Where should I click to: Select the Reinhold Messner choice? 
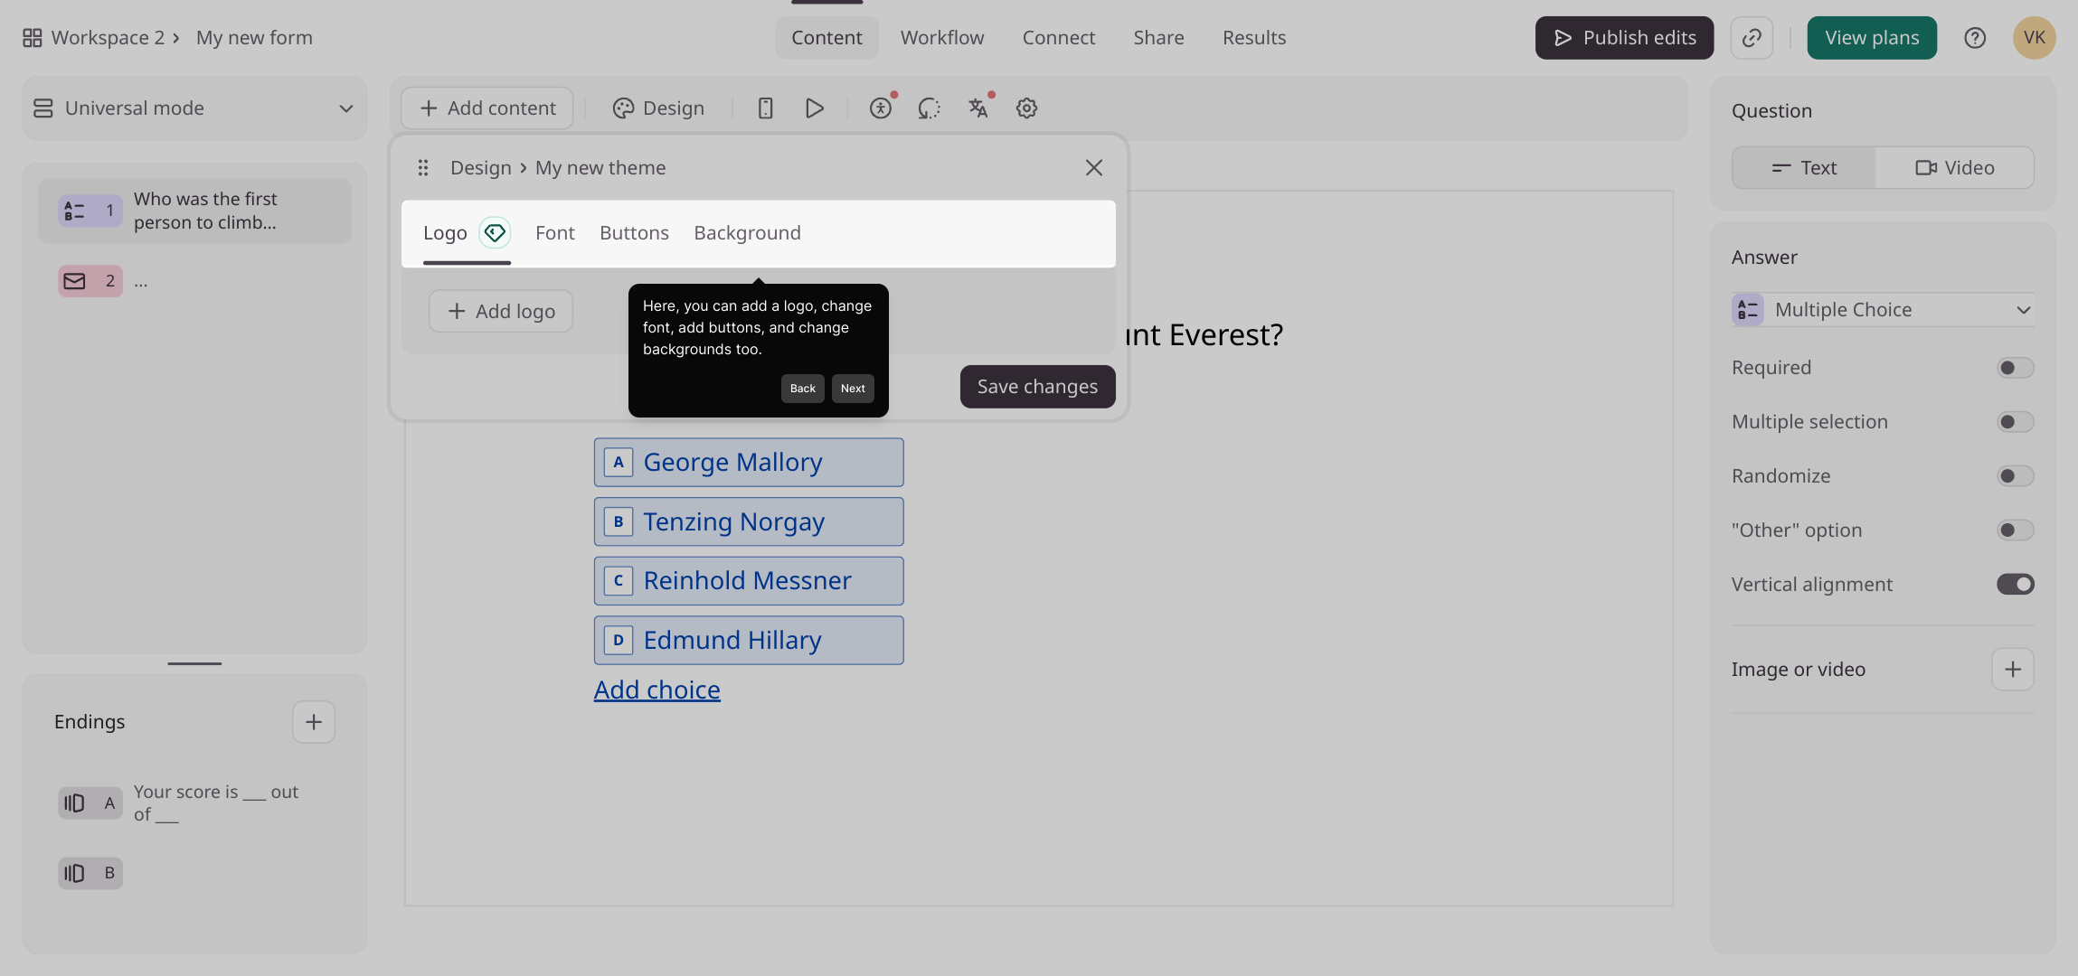coord(749,581)
